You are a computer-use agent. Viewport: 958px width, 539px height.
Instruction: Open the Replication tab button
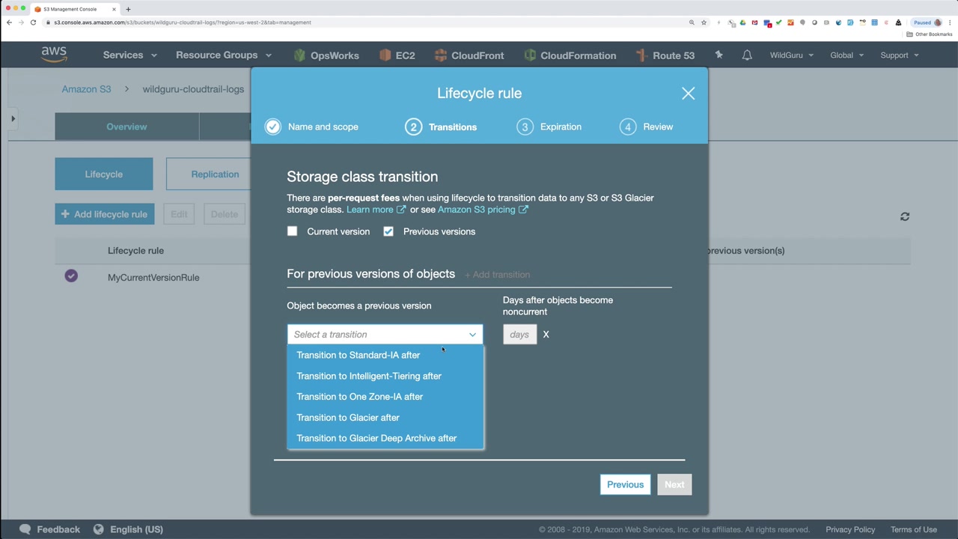pyautogui.click(x=215, y=174)
